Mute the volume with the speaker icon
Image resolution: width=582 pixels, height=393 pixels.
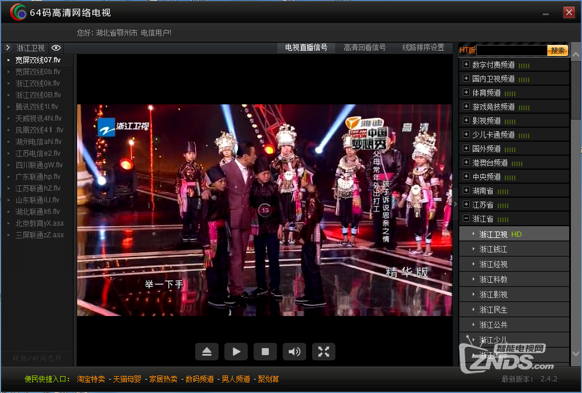click(x=295, y=352)
